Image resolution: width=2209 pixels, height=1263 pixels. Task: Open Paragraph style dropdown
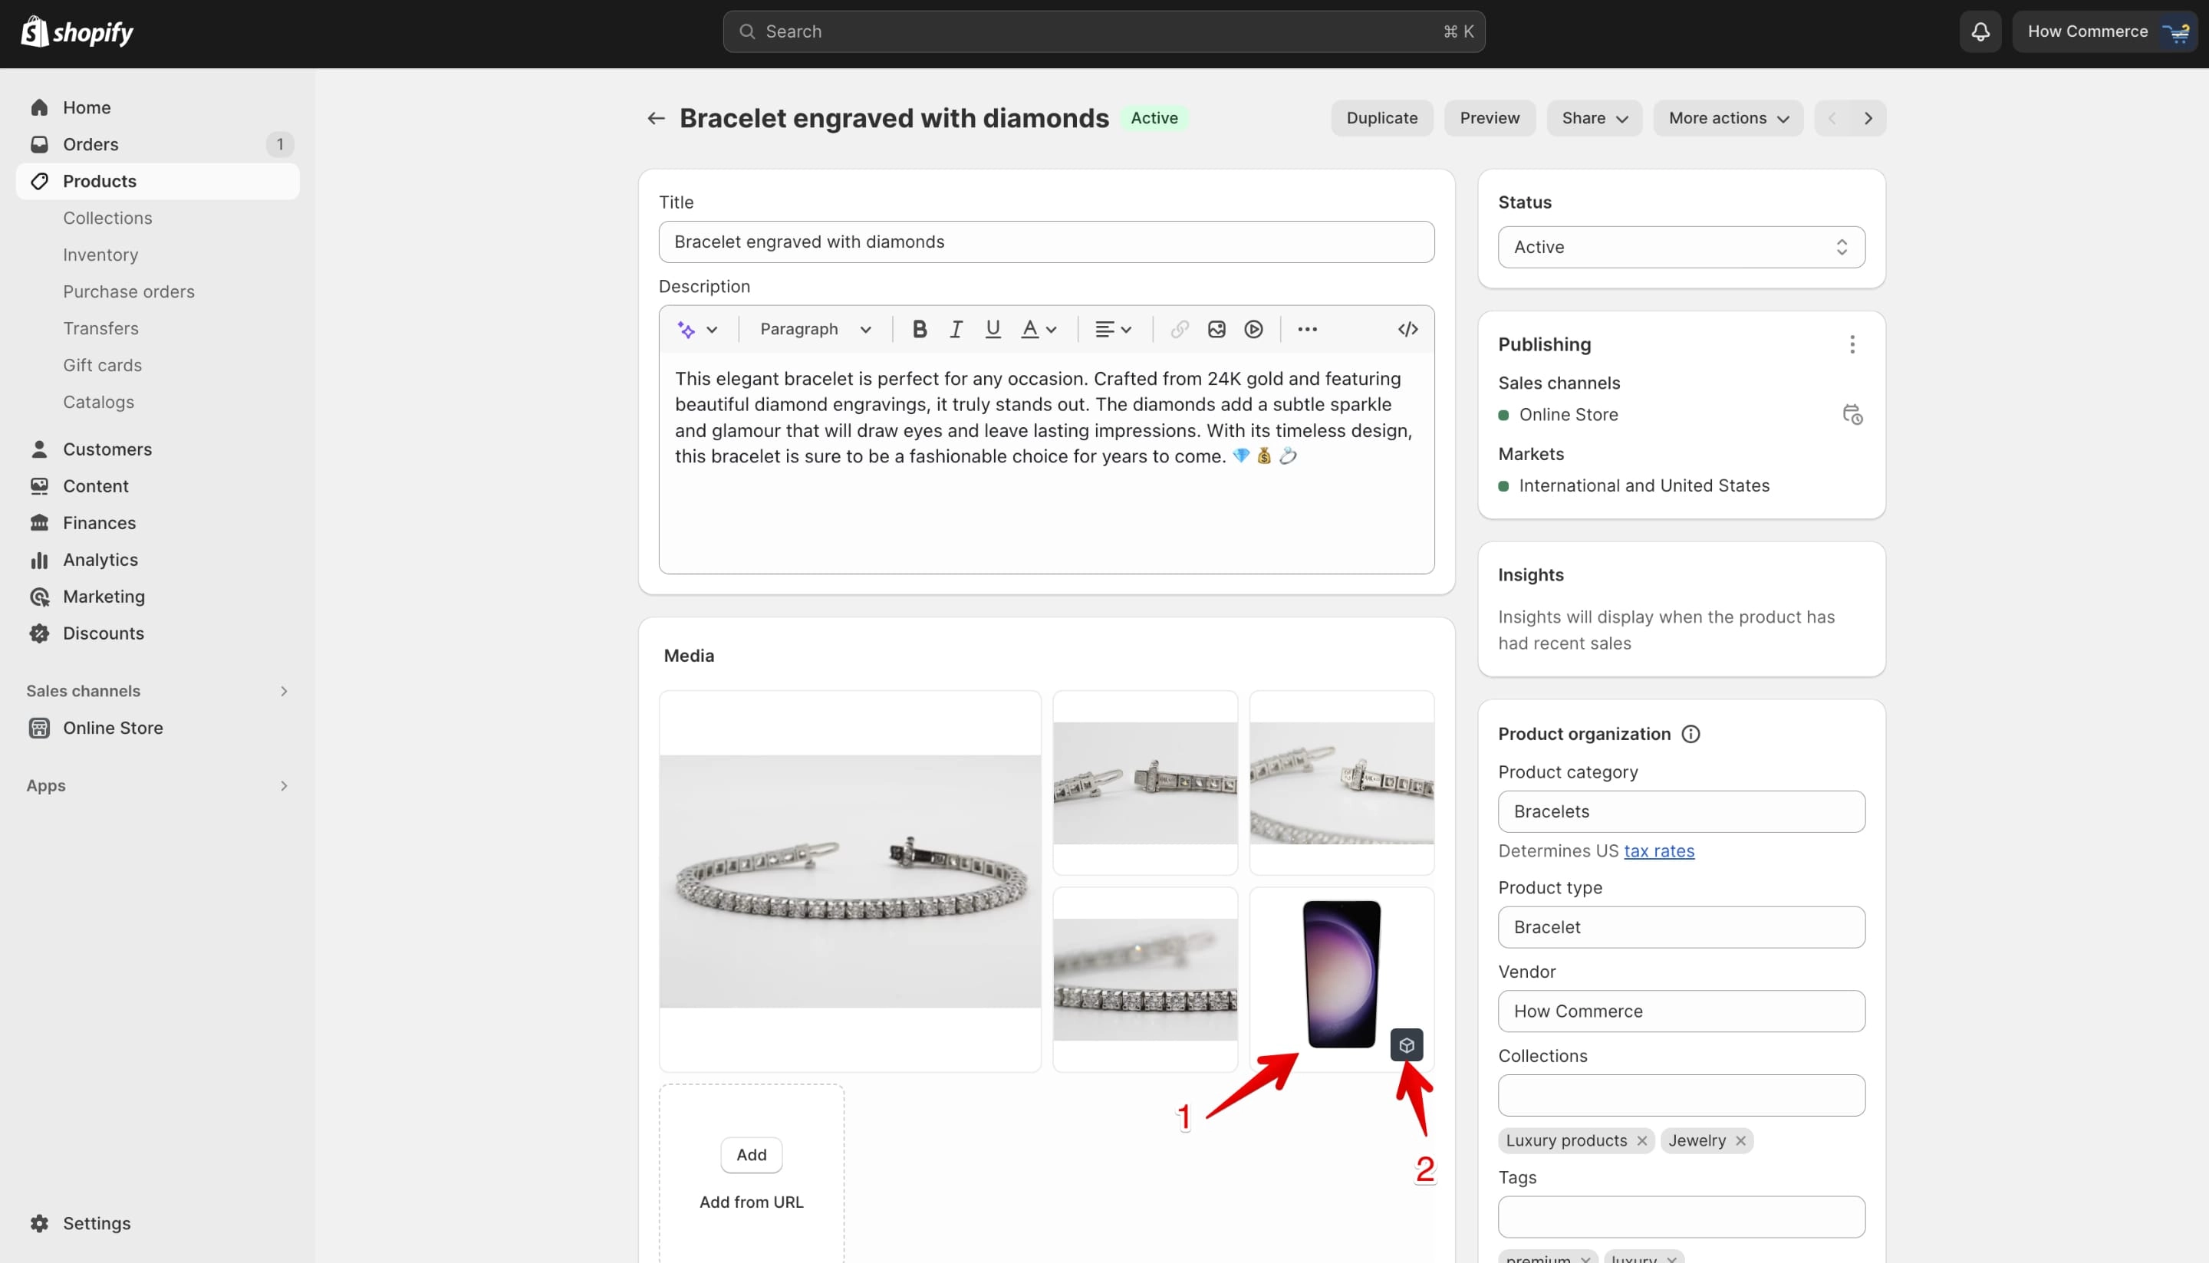815,330
